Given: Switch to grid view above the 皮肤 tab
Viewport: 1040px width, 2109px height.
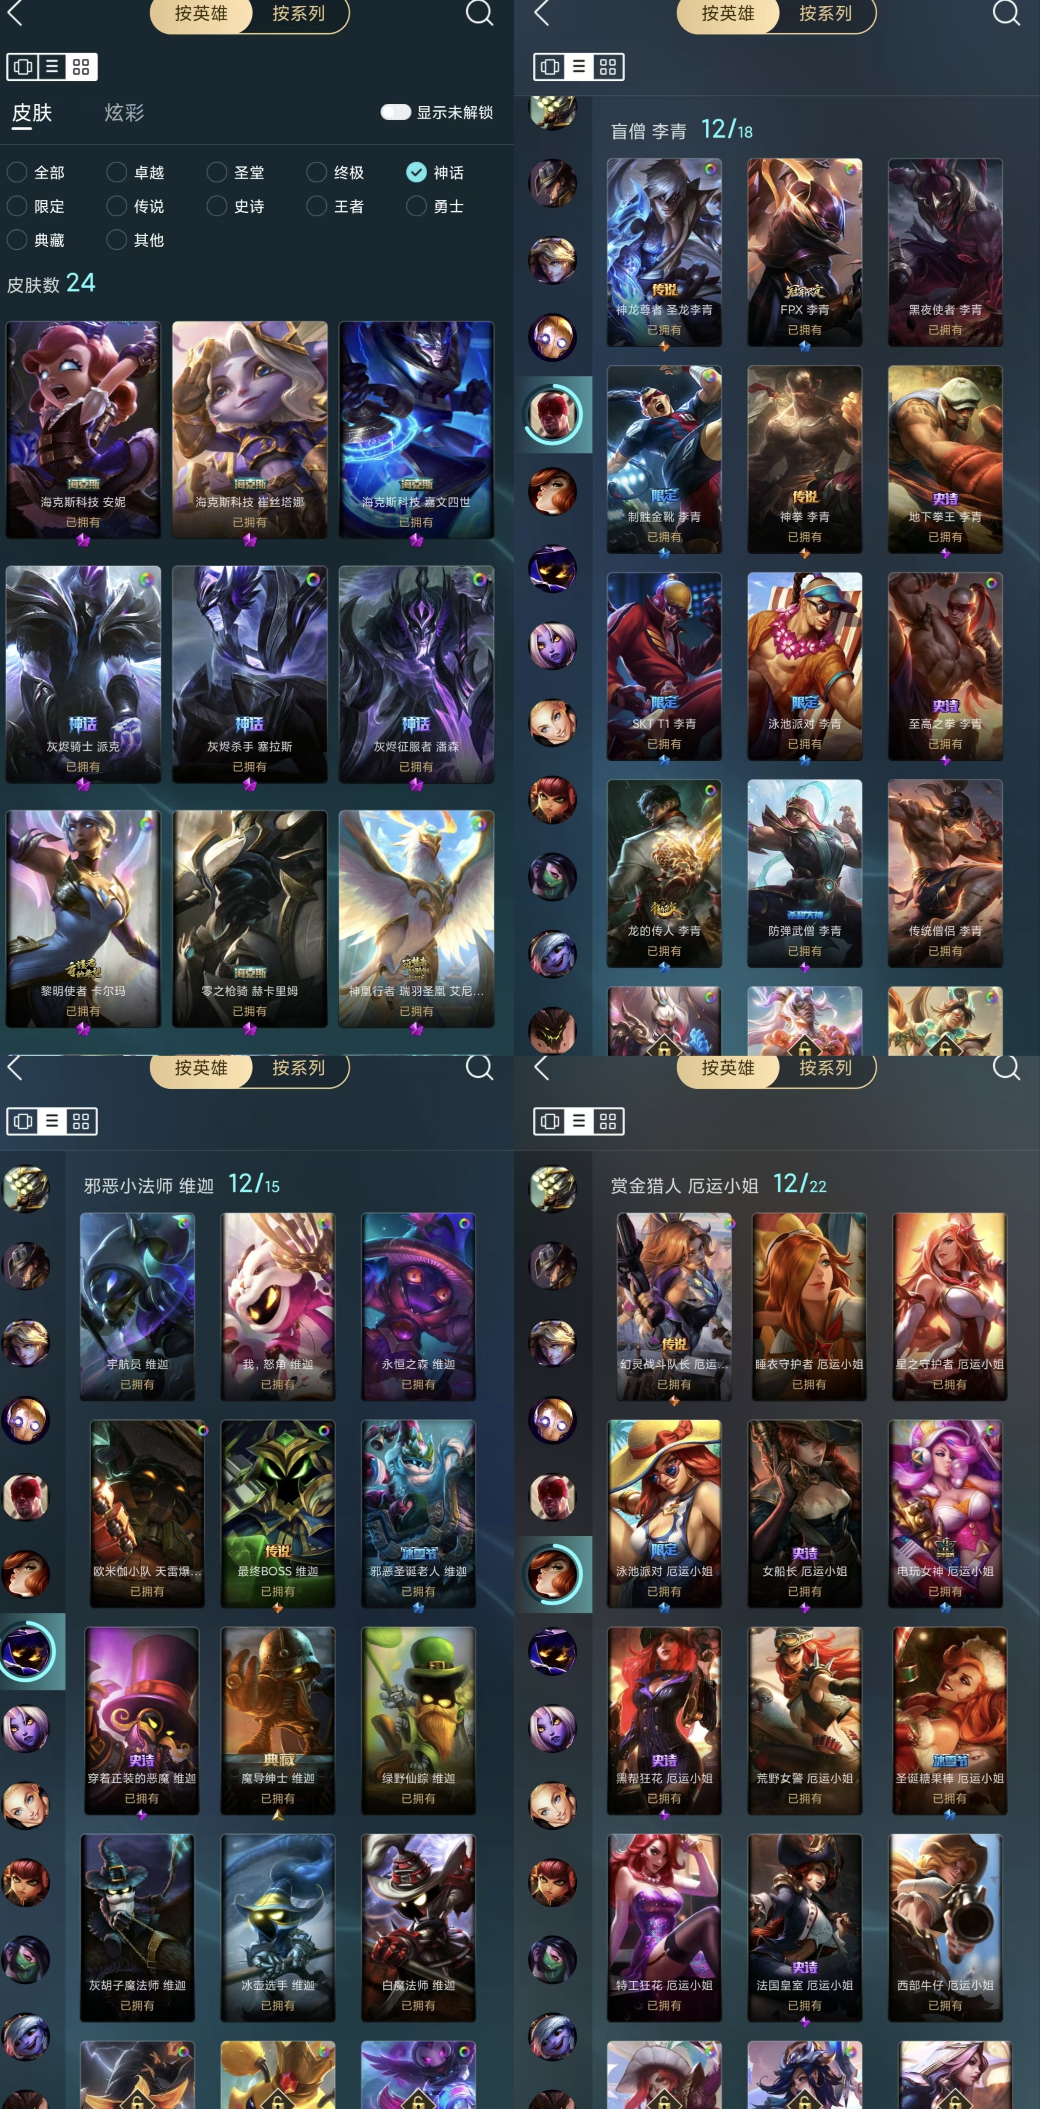Looking at the screenshot, I should click(80, 67).
